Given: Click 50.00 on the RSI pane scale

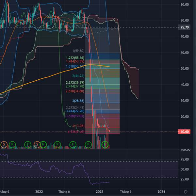Looking at the screenshot, I should 185,169.
